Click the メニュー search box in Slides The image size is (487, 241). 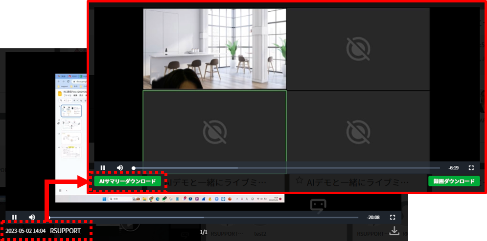click(x=66, y=100)
